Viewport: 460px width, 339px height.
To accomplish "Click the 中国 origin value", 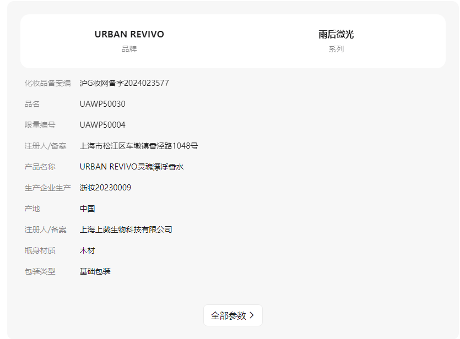I will [87, 209].
